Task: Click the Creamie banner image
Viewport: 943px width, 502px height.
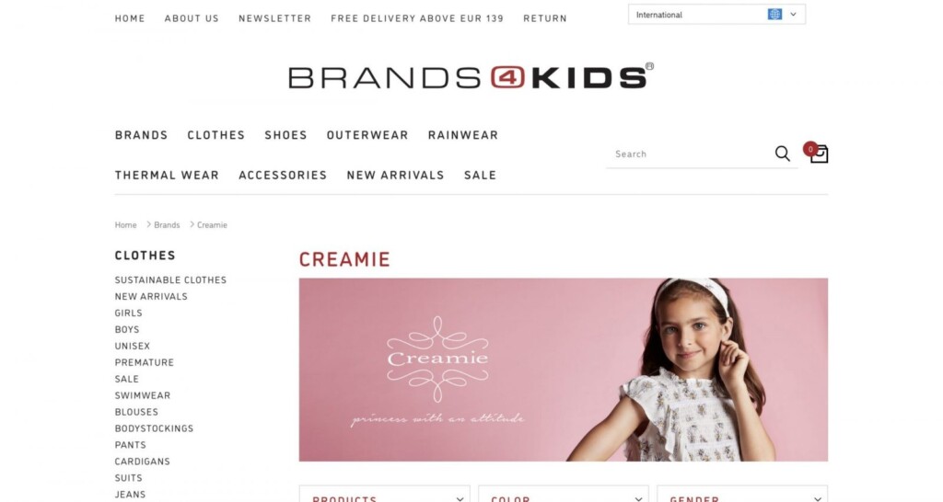Action: pos(563,370)
